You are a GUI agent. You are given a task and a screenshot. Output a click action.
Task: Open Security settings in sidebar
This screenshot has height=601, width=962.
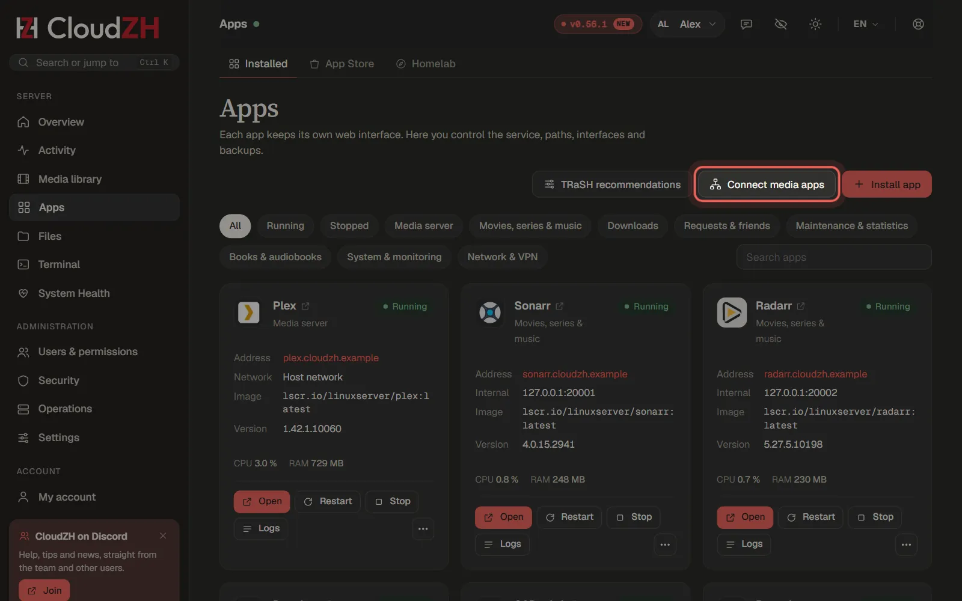(x=94, y=380)
